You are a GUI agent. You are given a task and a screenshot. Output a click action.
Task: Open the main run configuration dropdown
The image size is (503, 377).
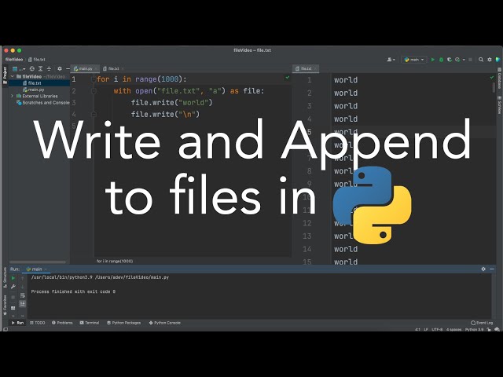[414, 60]
